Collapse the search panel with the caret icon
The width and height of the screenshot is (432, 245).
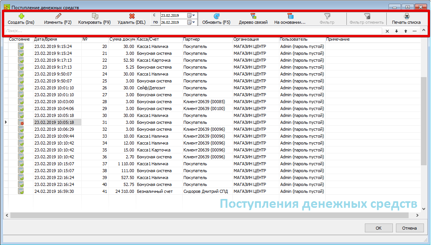424,30
